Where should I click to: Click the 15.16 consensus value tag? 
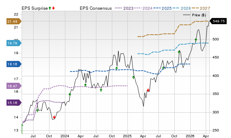[x=14, y=103]
